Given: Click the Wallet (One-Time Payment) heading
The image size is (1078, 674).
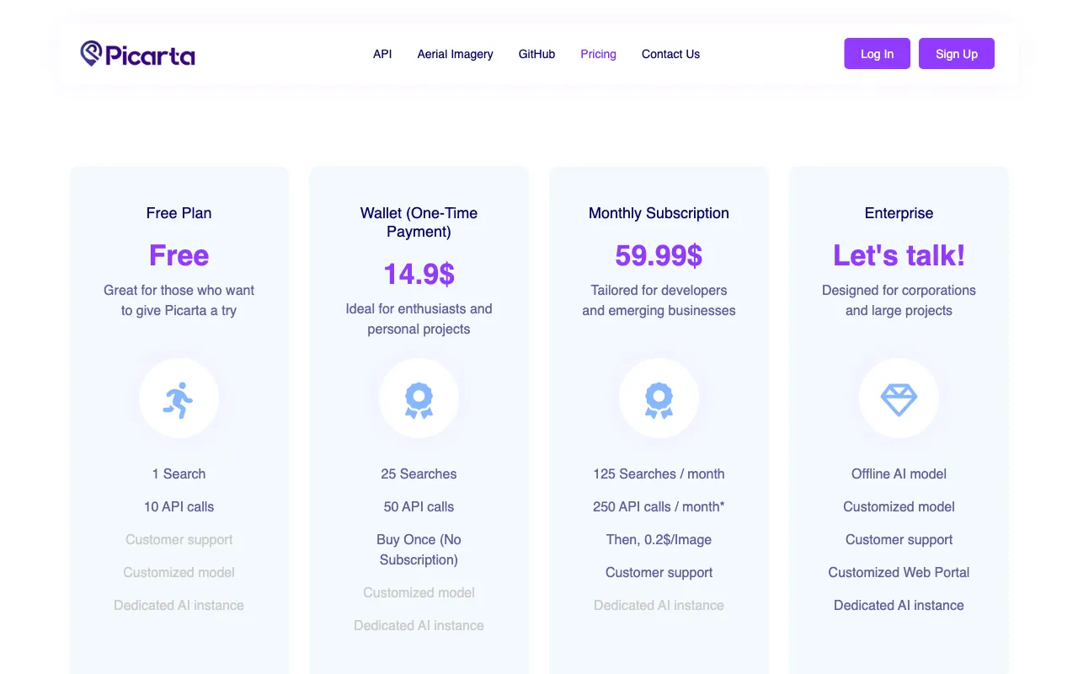Looking at the screenshot, I should click(x=419, y=222).
